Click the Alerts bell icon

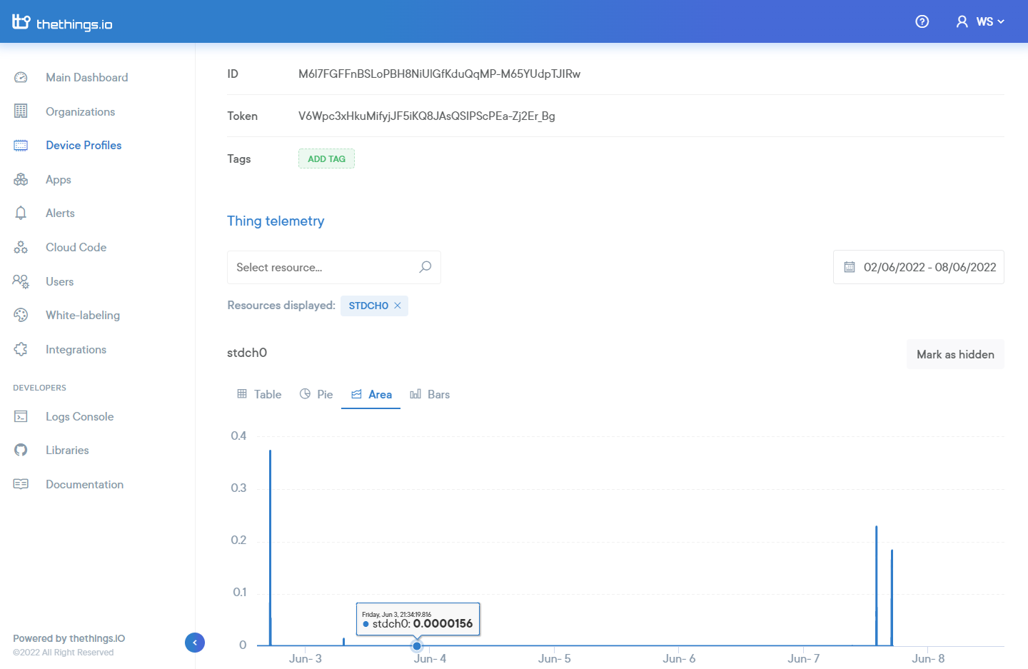pos(21,213)
